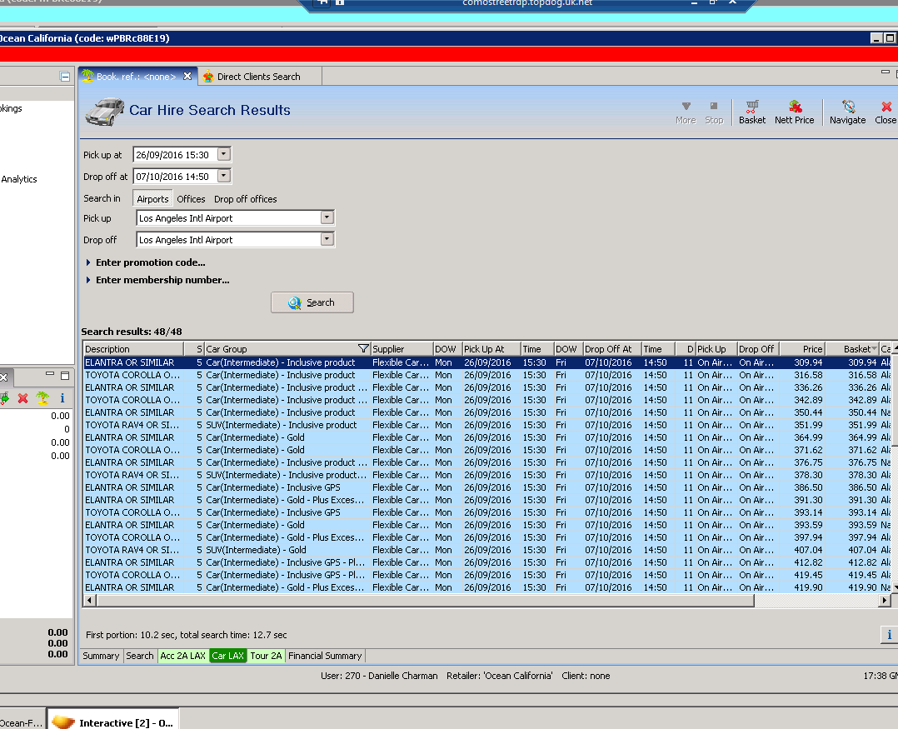The image size is (898, 729).
Task: Choose the Drop off offices search option
Action: coord(245,199)
